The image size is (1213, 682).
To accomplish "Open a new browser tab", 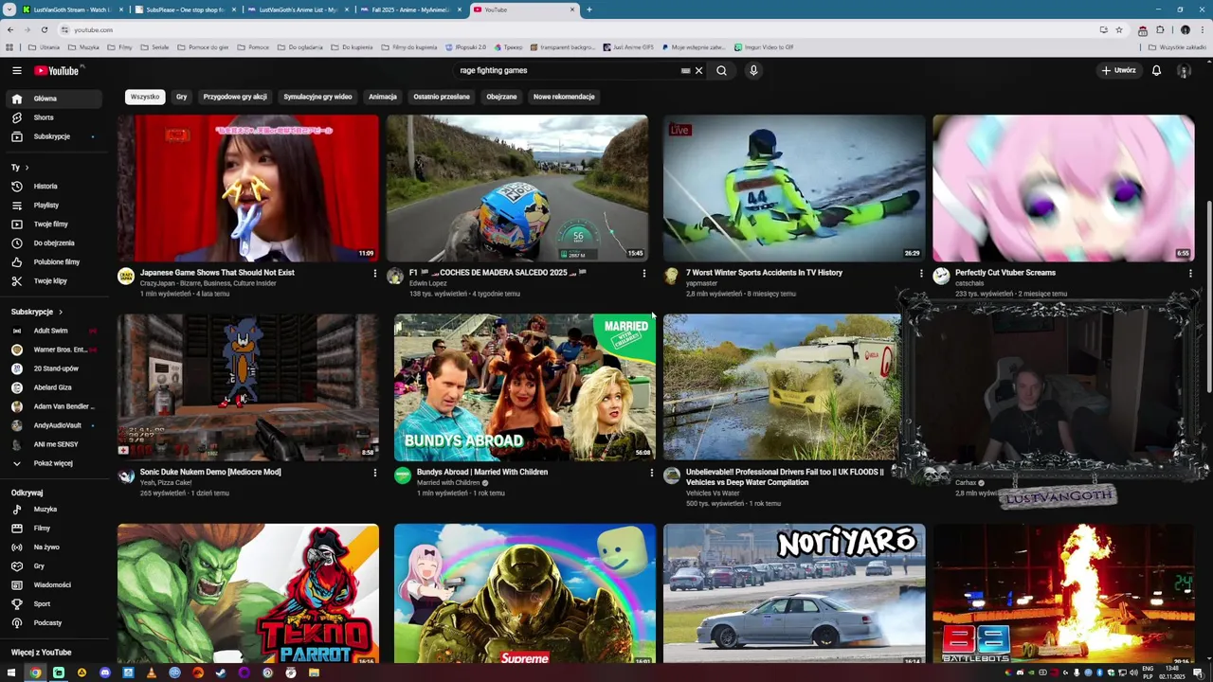I will (588, 9).
